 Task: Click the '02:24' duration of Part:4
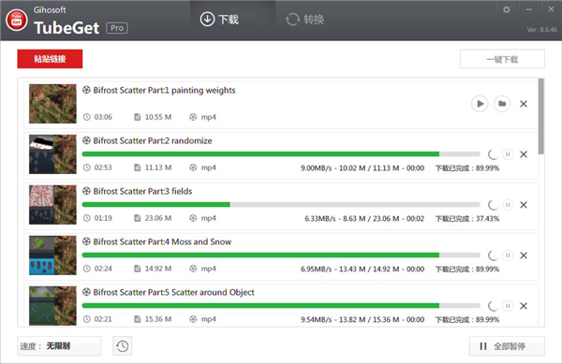(x=103, y=269)
